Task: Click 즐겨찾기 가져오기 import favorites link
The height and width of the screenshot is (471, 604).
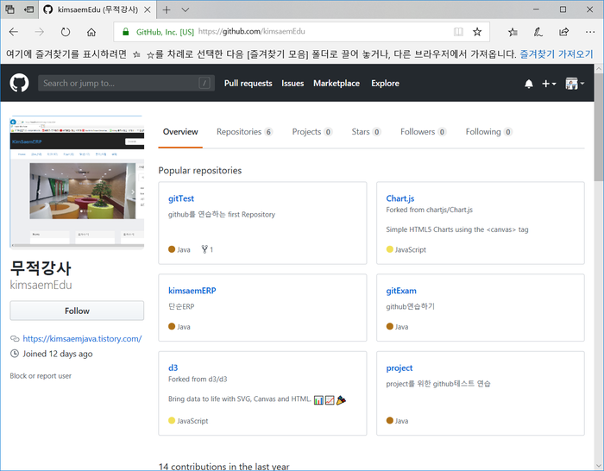Action: point(557,54)
